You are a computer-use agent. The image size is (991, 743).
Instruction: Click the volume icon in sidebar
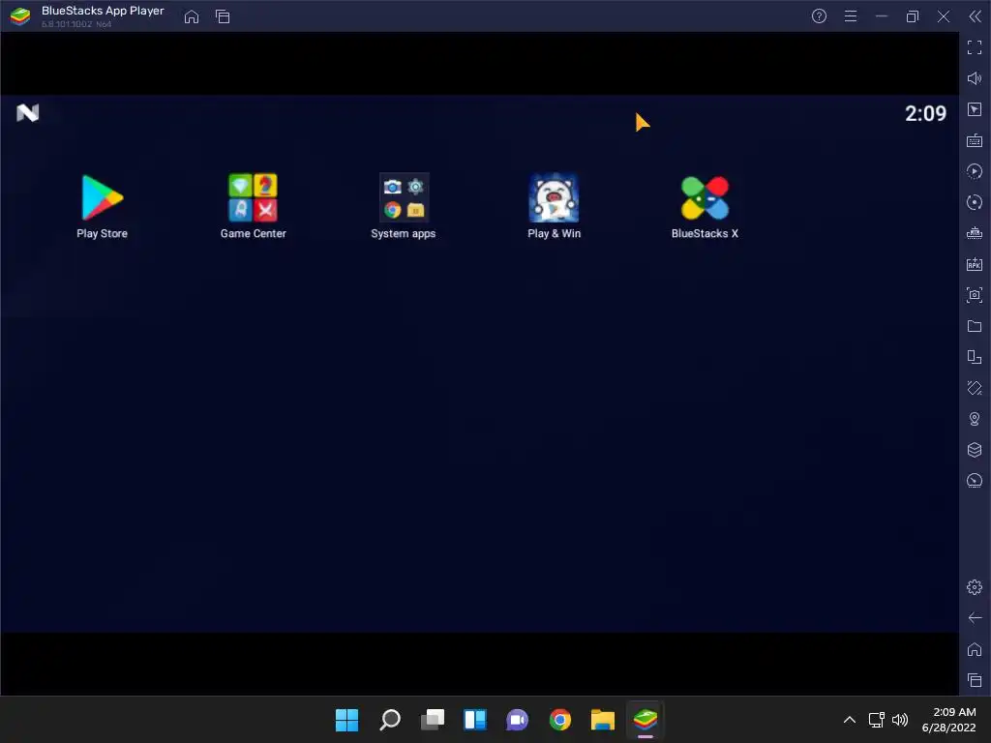click(x=975, y=78)
